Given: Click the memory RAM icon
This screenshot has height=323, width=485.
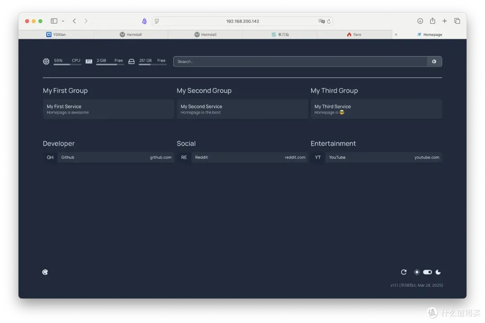Looking at the screenshot, I should click(x=89, y=61).
